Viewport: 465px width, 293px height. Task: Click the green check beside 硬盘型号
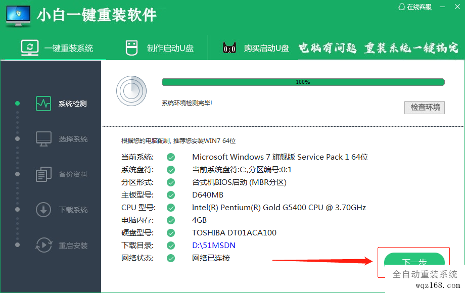(171, 233)
